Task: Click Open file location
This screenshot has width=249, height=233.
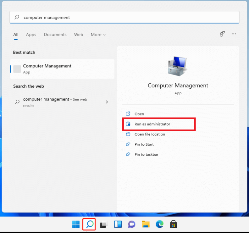Action: coord(150,134)
